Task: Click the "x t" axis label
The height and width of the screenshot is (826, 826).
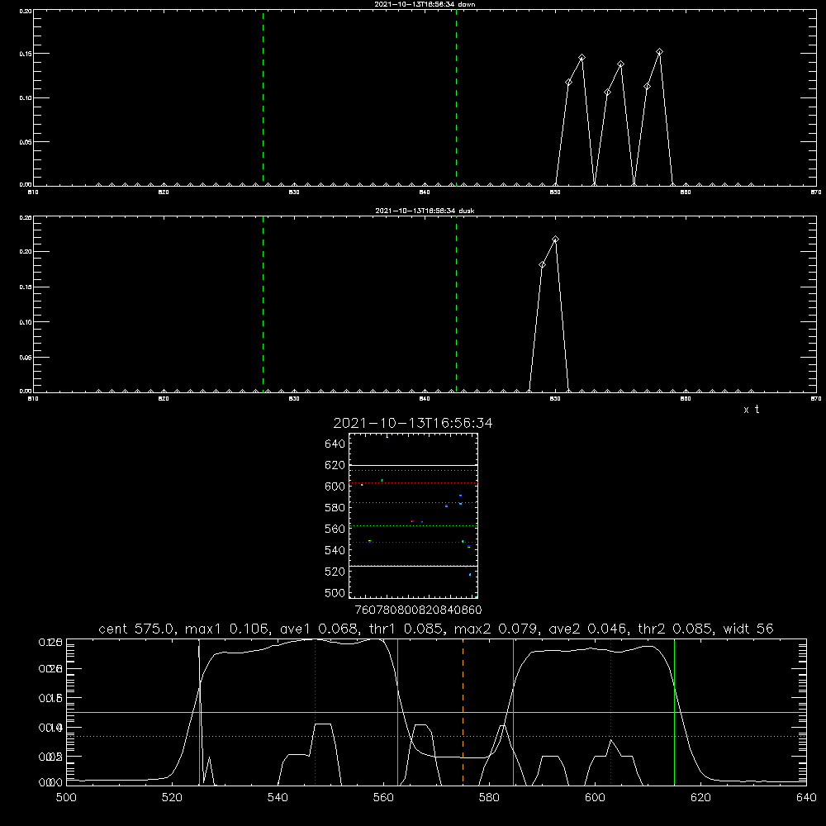Action: coord(751,410)
